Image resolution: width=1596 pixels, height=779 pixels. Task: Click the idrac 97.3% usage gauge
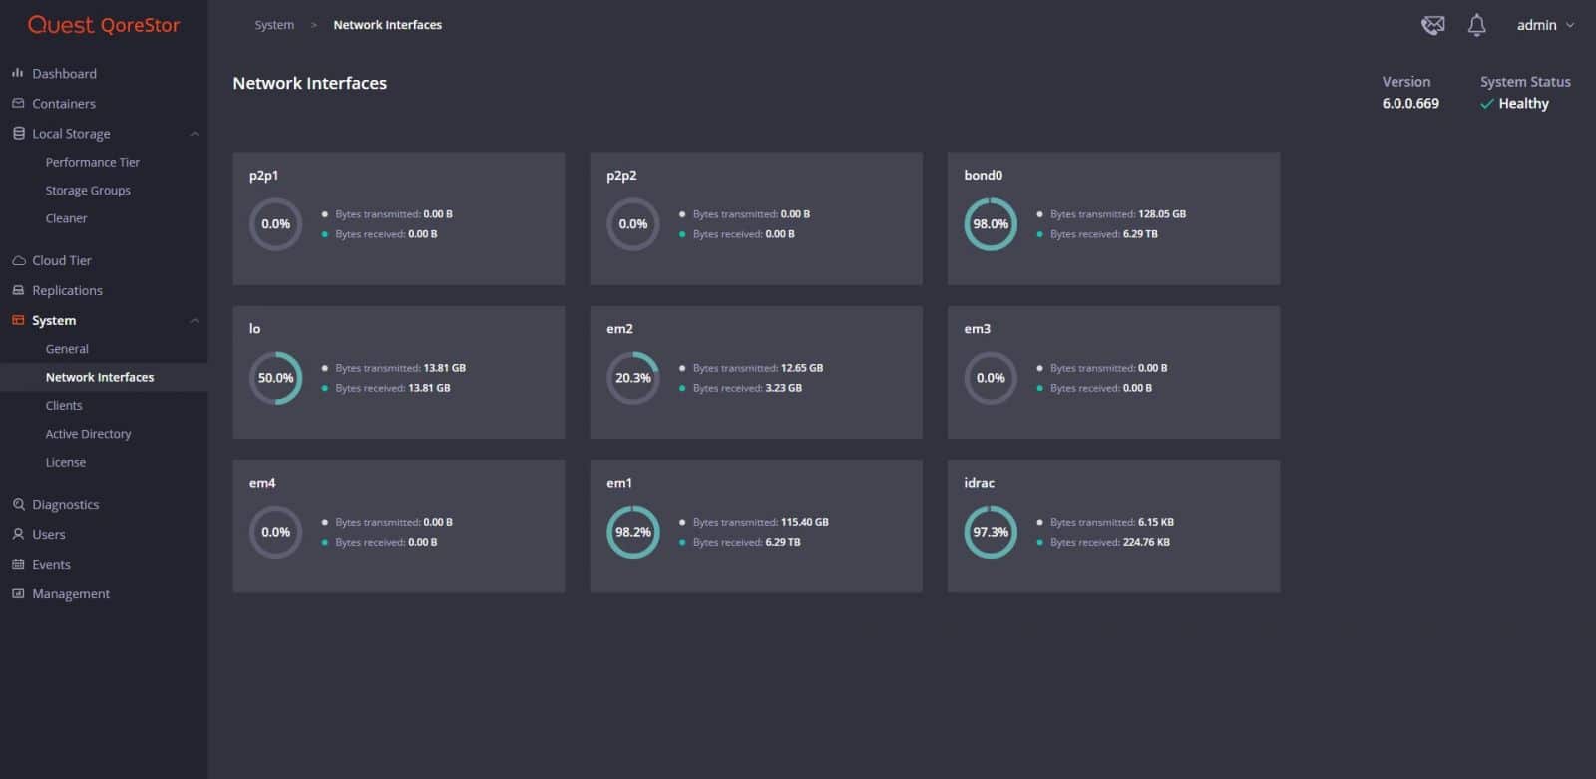(x=991, y=532)
